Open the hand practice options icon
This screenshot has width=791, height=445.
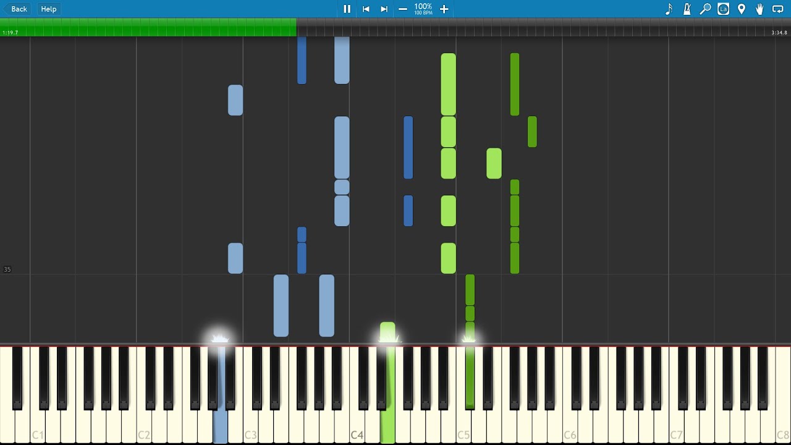click(759, 9)
